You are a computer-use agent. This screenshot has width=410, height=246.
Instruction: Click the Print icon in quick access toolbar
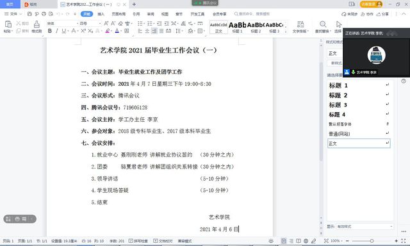(44, 14)
